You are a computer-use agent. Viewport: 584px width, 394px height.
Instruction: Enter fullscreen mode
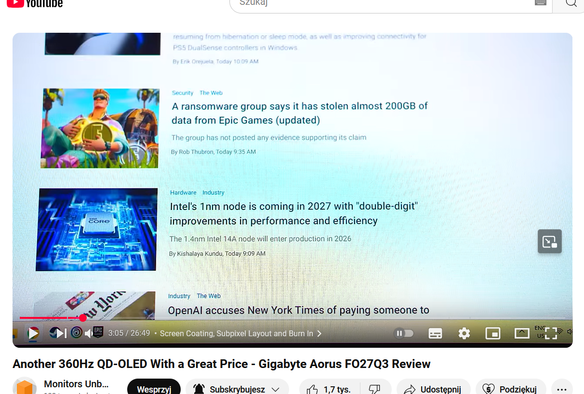pos(551,333)
